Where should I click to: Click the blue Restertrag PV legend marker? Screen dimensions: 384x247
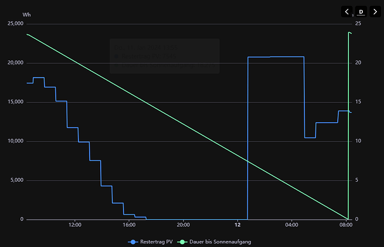click(x=133, y=242)
